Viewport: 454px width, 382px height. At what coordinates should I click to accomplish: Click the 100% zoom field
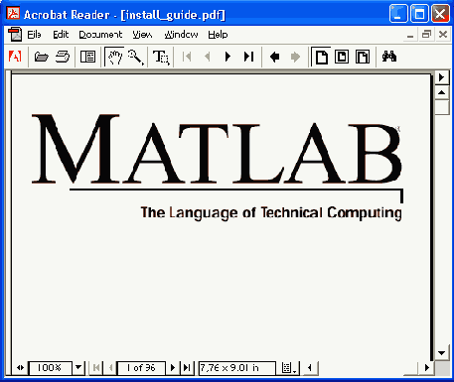click(x=50, y=368)
